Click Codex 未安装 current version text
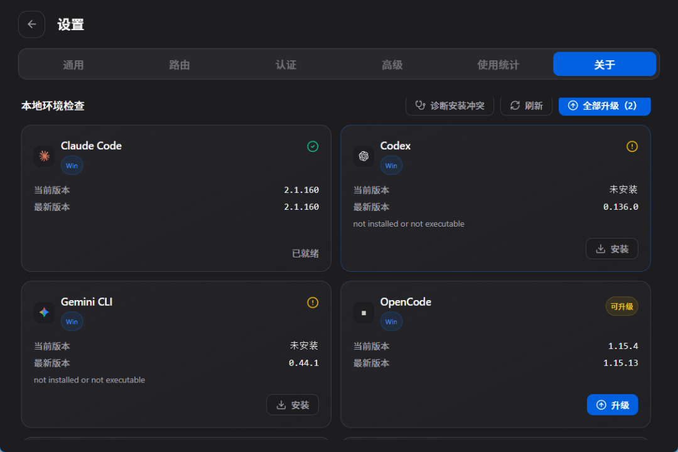 point(623,190)
